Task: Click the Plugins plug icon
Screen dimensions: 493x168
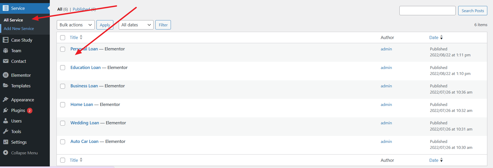Action: pos(5,110)
